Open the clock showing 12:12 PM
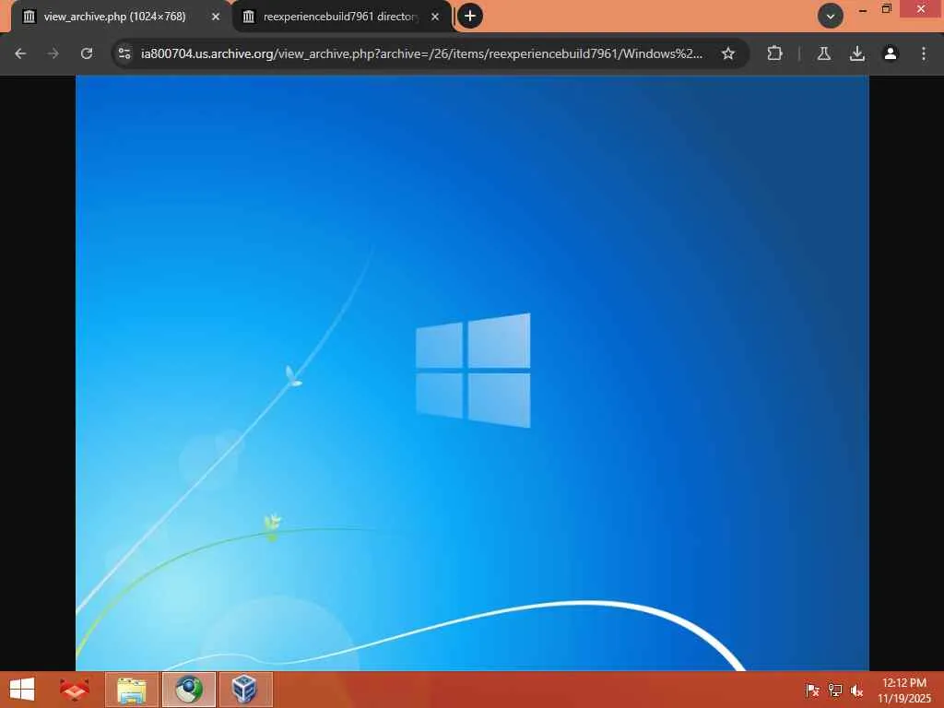 [x=903, y=690]
